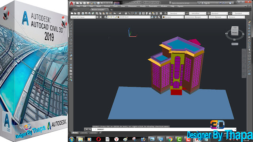Open the Draw menu
The image size is (253, 142).
click(123, 6)
